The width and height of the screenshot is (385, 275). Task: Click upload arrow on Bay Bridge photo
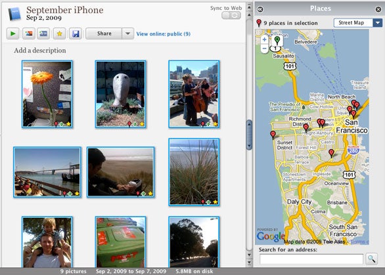[70, 194]
